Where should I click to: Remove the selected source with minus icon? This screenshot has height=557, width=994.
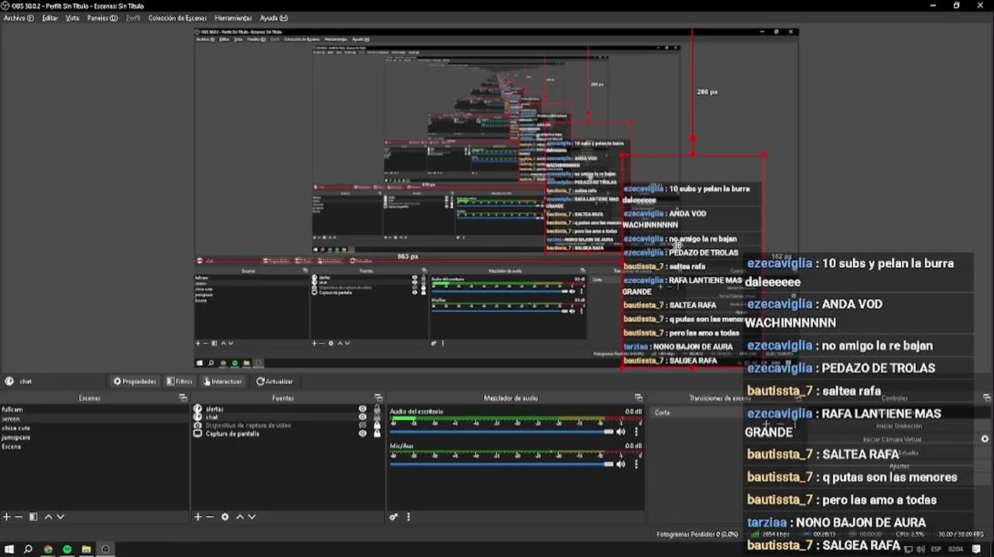point(210,517)
